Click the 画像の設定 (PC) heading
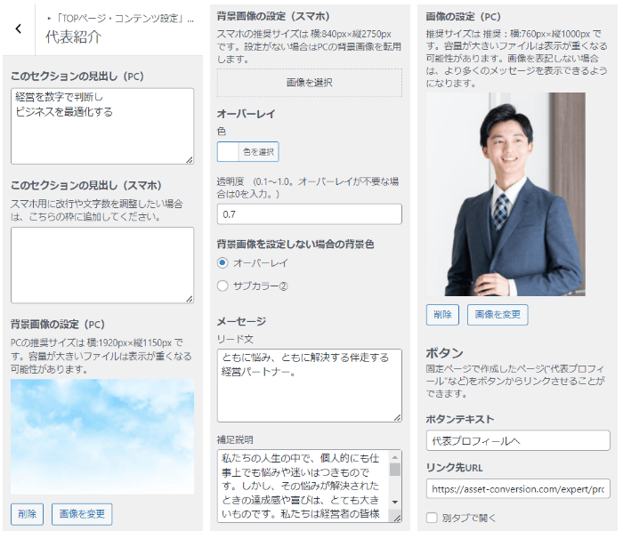 [464, 17]
